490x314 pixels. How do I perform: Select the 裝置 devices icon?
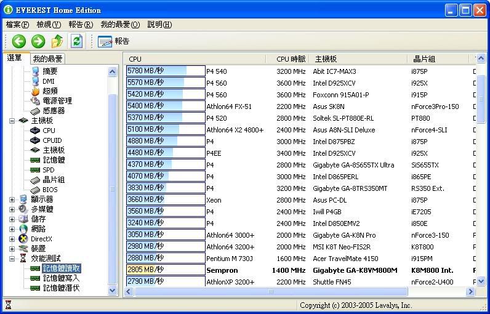click(x=23, y=249)
